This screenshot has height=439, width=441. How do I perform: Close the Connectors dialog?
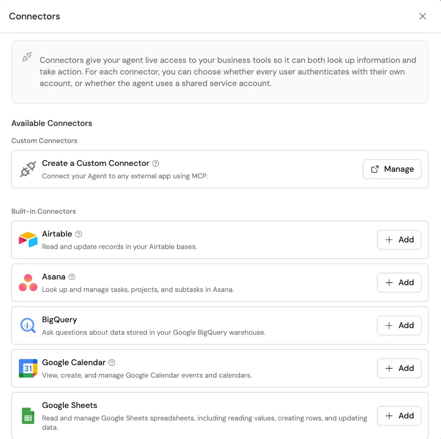pos(422,16)
